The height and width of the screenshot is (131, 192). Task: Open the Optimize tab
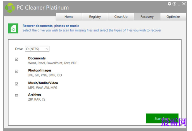(x=173, y=17)
